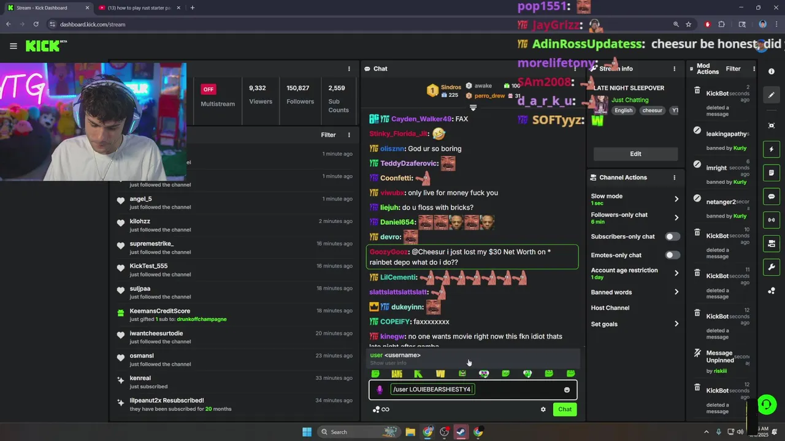The height and width of the screenshot is (441, 785).
Task: Click the infinity points icon below chat input
Action: tap(381, 409)
